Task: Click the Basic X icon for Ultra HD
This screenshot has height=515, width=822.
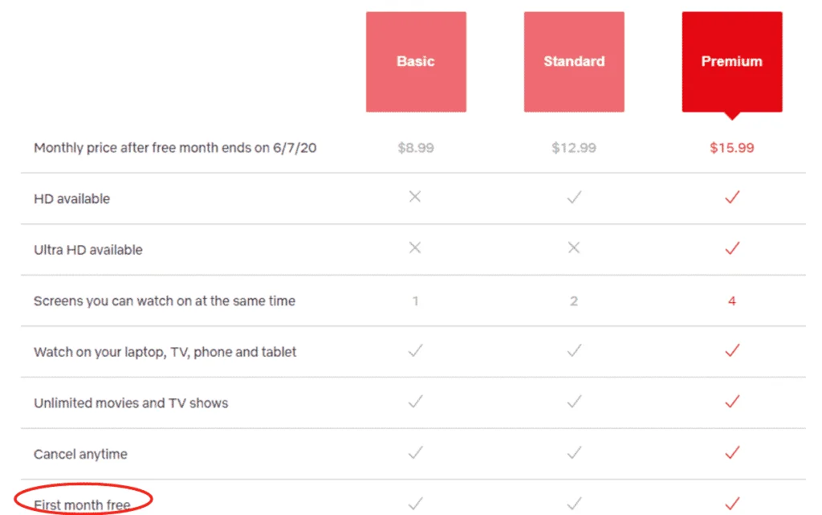Action: [415, 247]
